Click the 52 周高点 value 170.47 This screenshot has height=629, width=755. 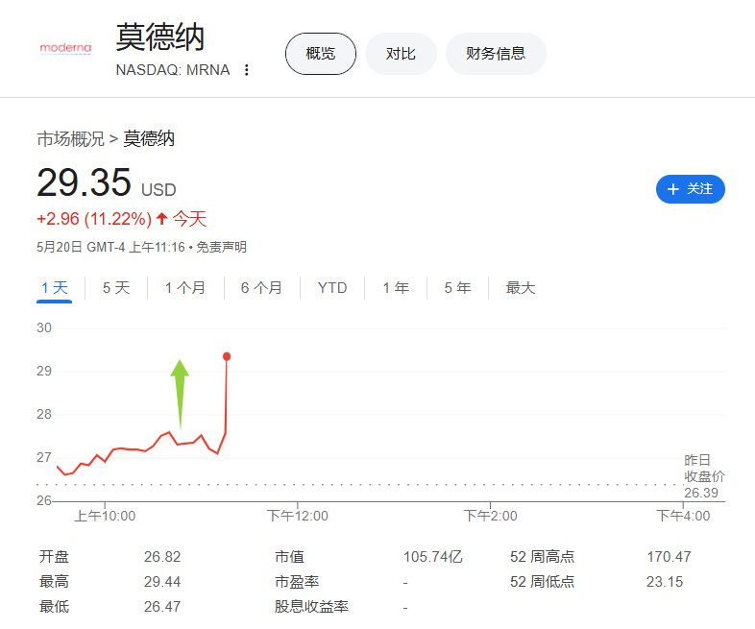[669, 557]
